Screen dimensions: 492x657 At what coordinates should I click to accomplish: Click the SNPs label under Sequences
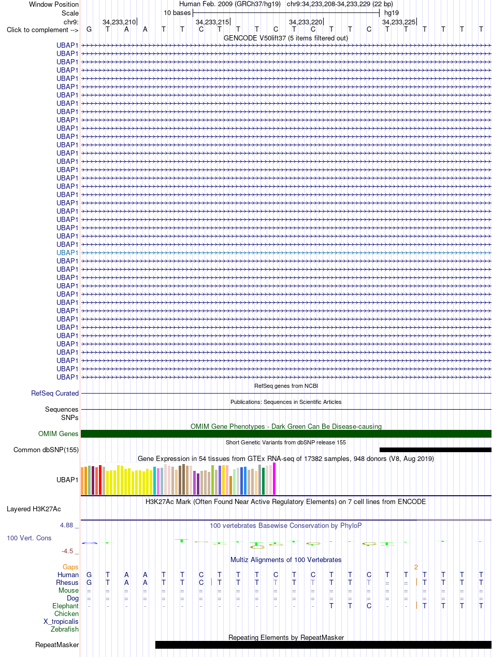click(x=70, y=417)
